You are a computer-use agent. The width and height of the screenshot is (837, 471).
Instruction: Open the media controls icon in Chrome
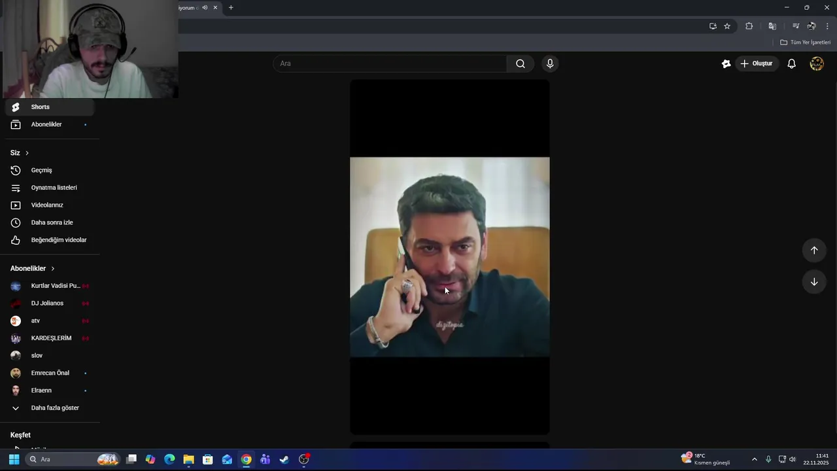tap(796, 26)
